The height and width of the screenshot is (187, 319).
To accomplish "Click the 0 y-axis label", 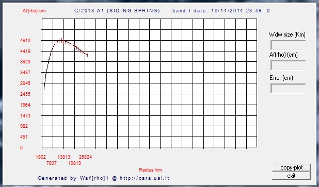I will pyautogui.click(x=21, y=148).
